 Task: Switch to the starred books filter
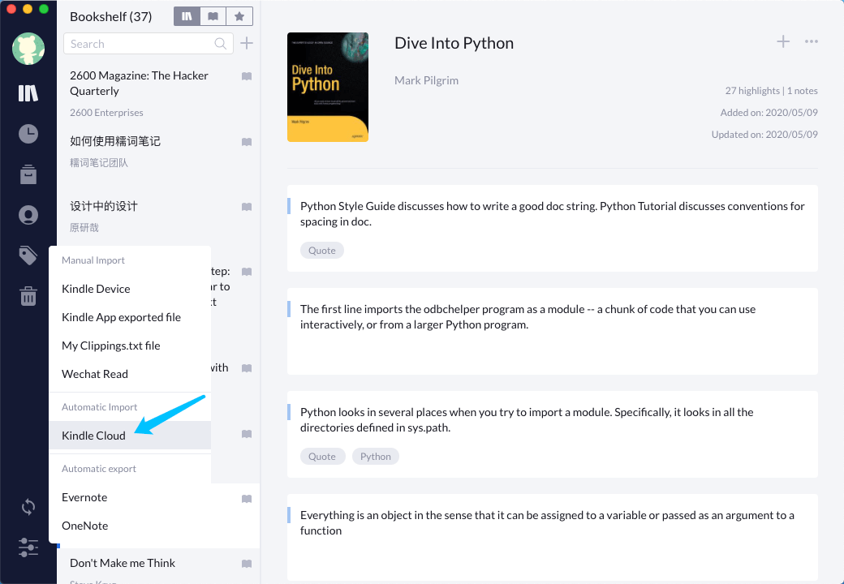[239, 15]
